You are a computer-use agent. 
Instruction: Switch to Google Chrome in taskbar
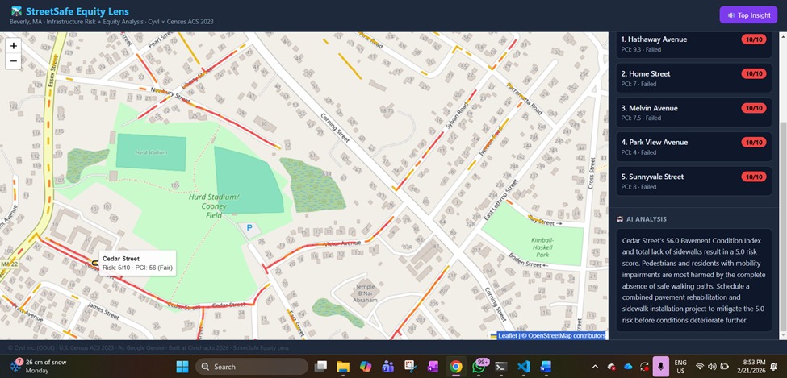point(456,367)
